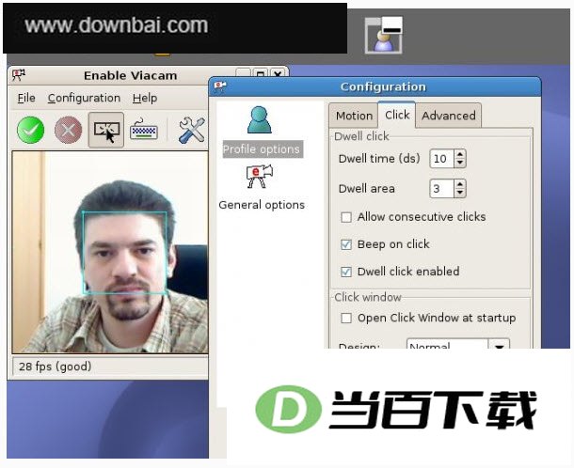The width and height of the screenshot is (574, 468).
Task: Open the on-screen keyboard icon
Action: pos(144,130)
